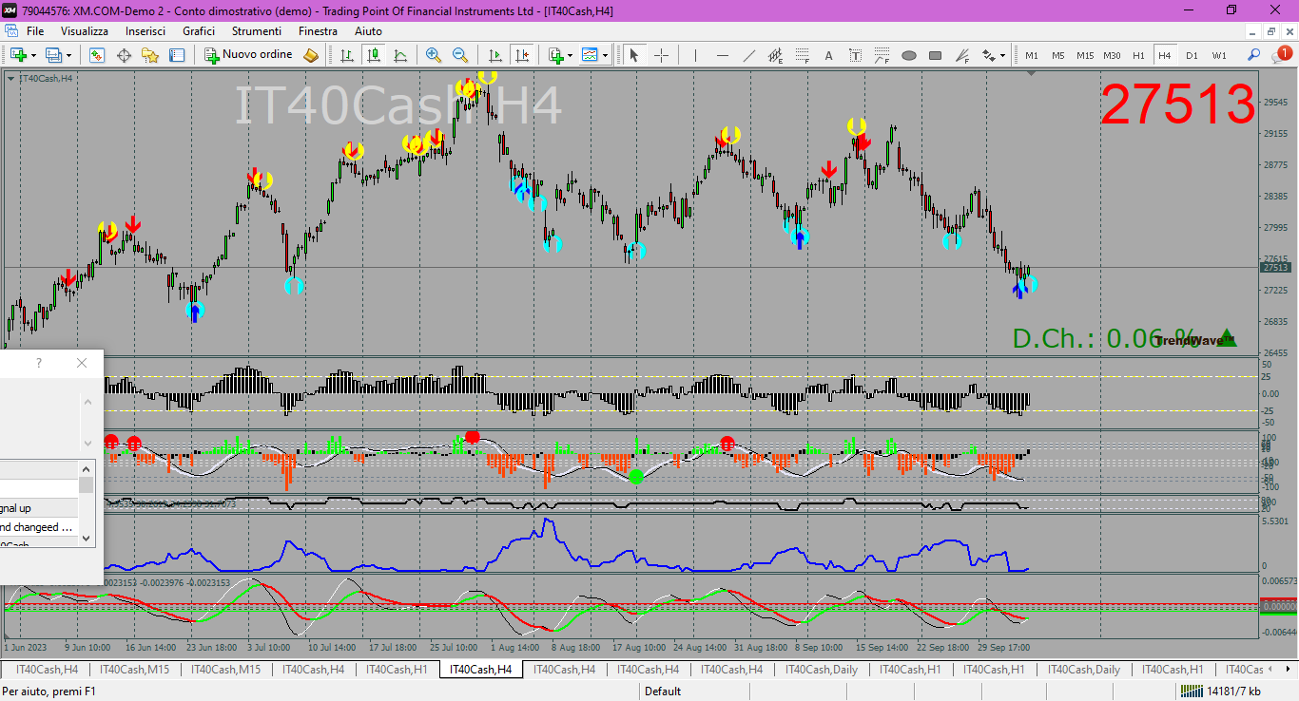
Task: Open the Data Window crosshair-circle icon
Action: tap(124, 55)
